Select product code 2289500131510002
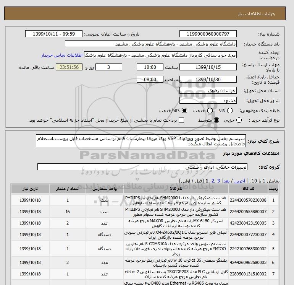Image resolution: width=294 pixels, height=285 pixels. [248, 274]
